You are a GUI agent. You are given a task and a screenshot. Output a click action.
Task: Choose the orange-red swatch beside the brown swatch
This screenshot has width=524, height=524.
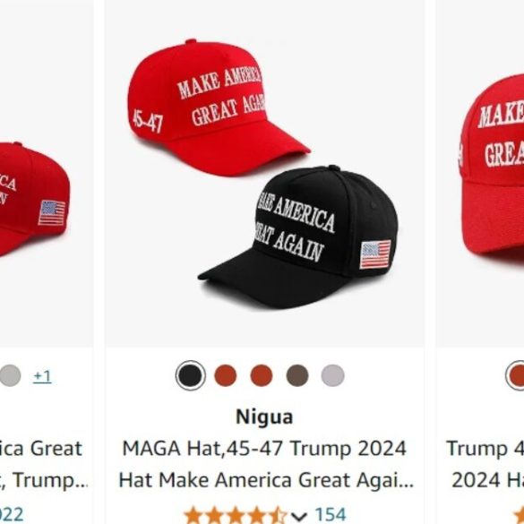262,375
